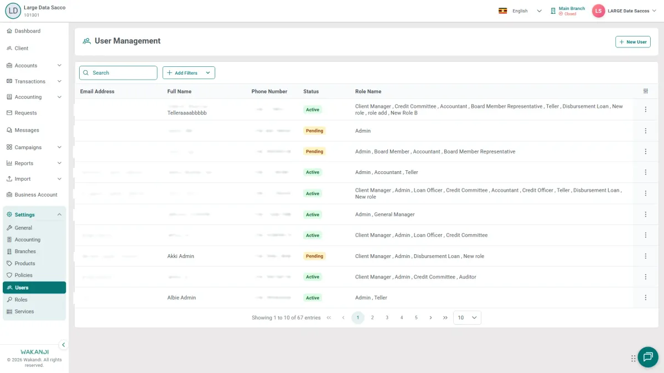Screen dimensions: 664x373
Task: Go to page 2
Action: click(372, 318)
